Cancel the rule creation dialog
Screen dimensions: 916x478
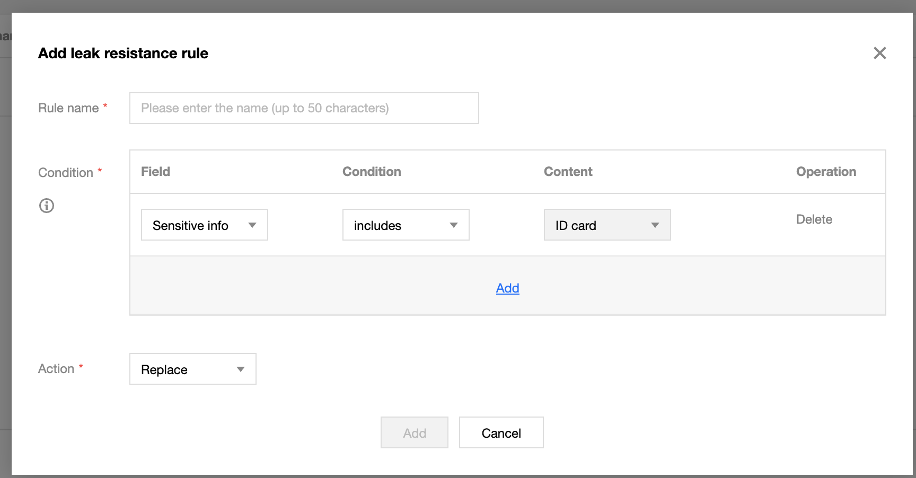[501, 432]
